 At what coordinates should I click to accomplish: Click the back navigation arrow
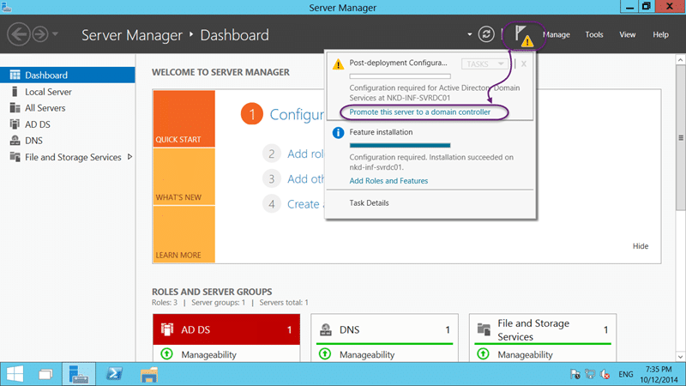(18, 34)
